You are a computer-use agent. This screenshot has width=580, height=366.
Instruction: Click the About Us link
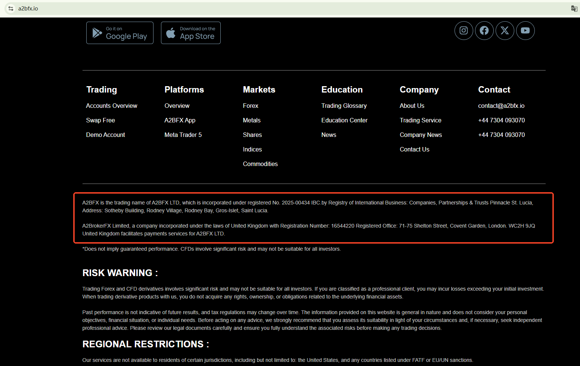(412, 106)
